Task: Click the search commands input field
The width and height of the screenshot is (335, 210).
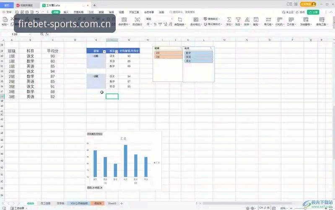Action: click(x=182, y=12)
